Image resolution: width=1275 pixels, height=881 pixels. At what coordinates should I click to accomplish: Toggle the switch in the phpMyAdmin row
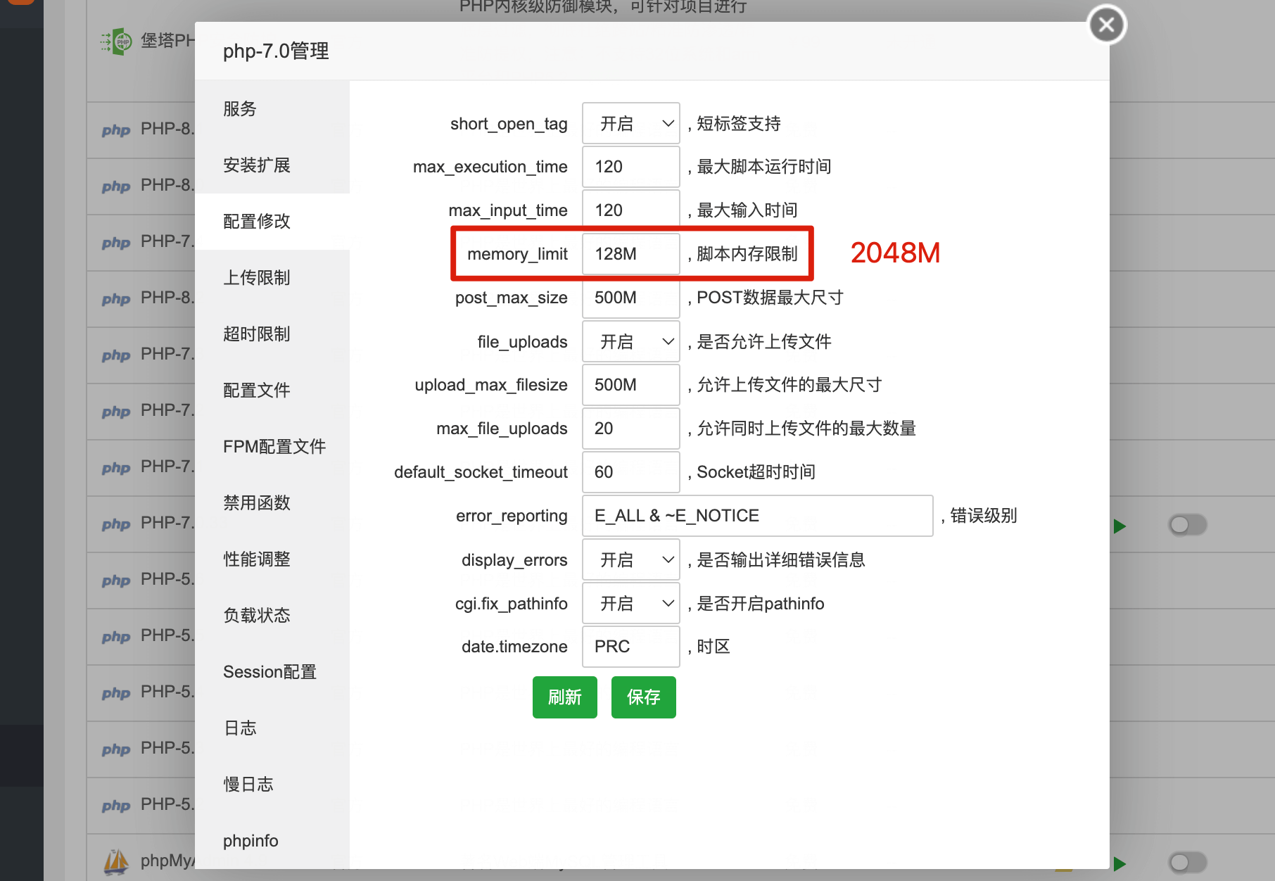coord(1188,862)
